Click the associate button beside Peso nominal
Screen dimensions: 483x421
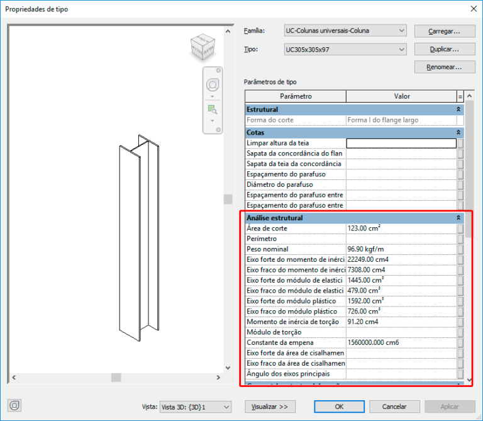[x=460, y=249]
